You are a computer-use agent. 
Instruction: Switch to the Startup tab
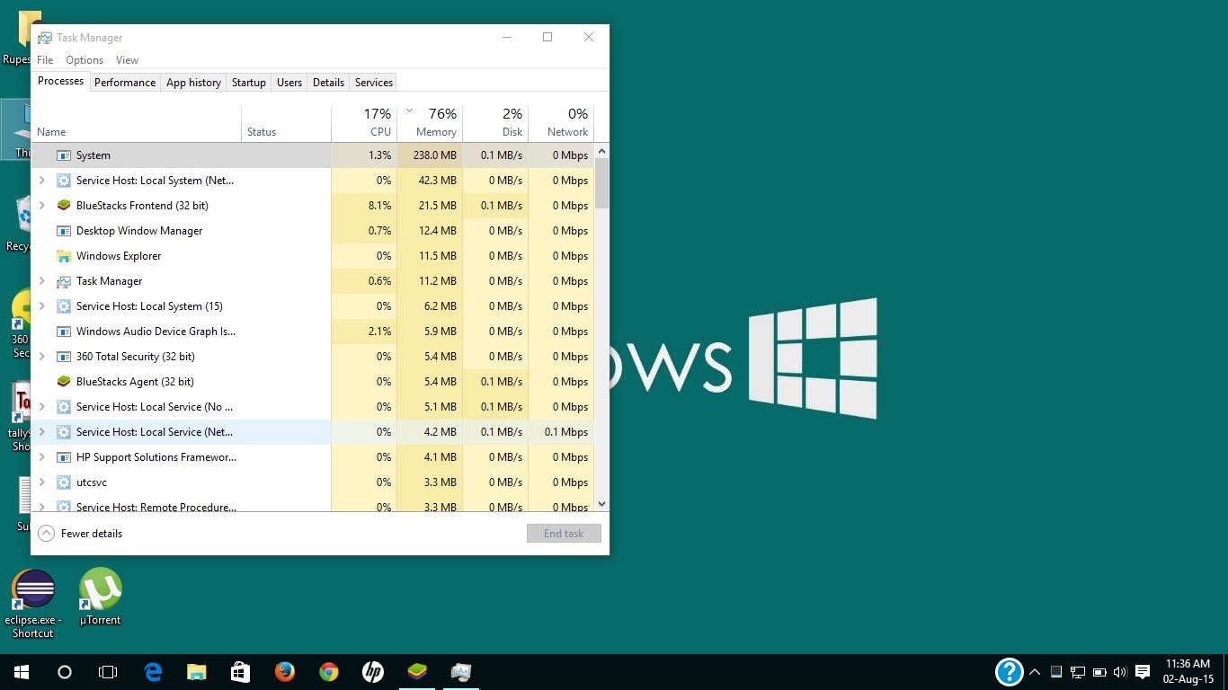click(249, 82)
